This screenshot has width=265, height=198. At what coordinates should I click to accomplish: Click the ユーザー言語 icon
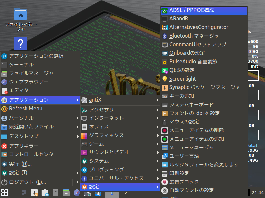click(x=164, y=156)
